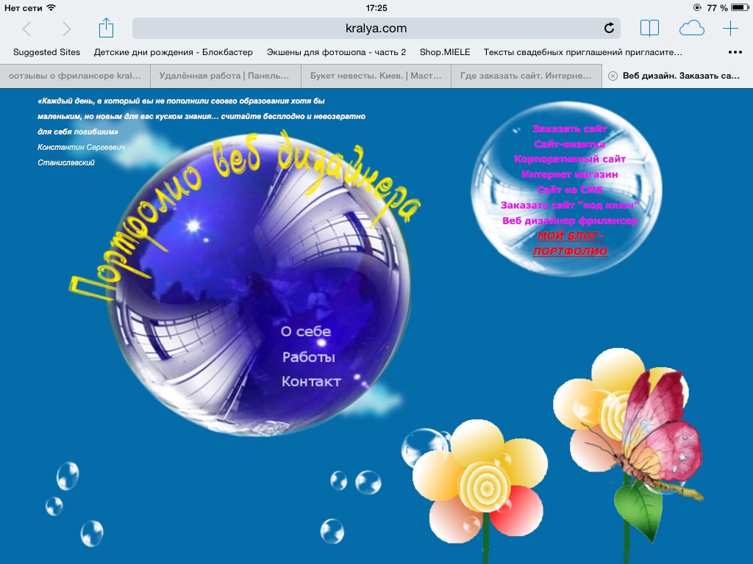Open the Share sheet icon
Image resolution: width=753 pixels, height=564 pixels.
coord(106,28)
